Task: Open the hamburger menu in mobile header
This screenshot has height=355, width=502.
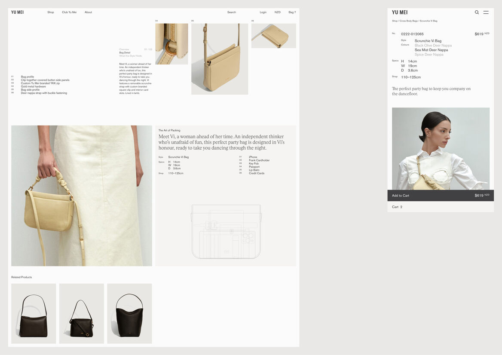Action: pyautogui.click(x=486, y=12)
